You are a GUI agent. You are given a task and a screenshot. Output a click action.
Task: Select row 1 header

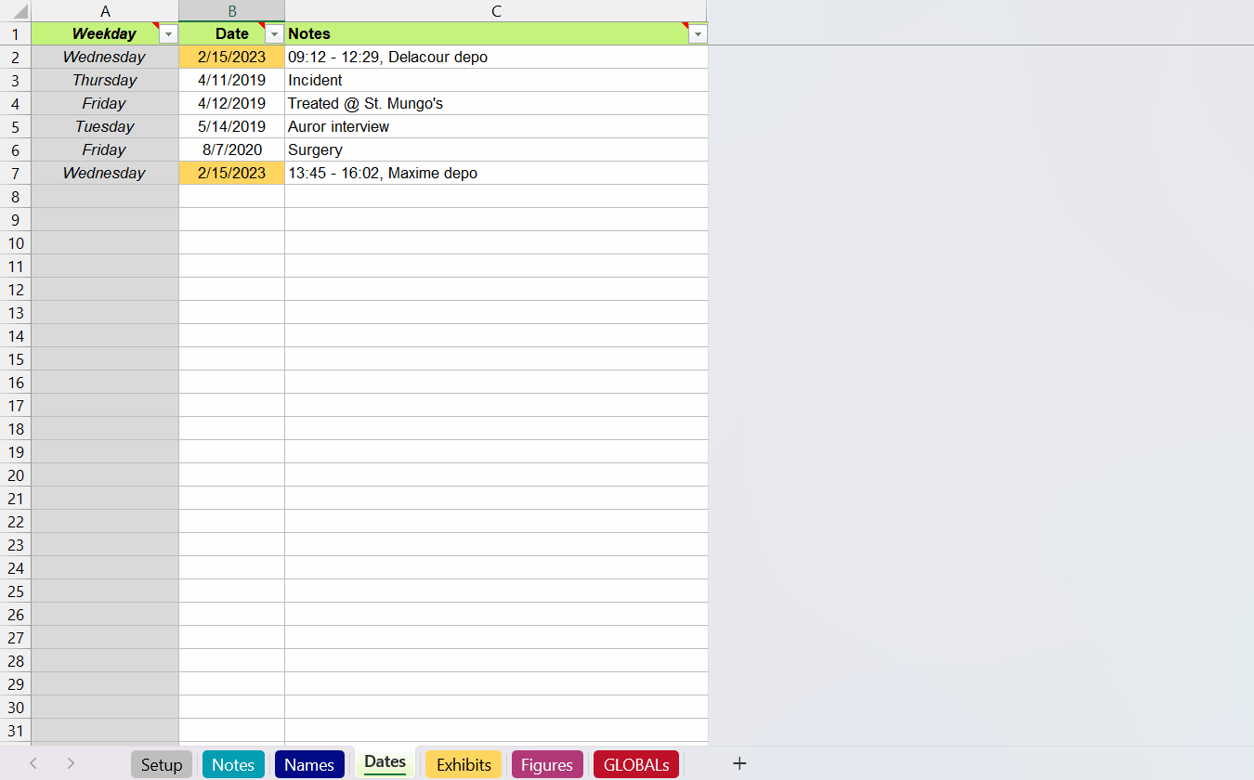click(16, 33)
